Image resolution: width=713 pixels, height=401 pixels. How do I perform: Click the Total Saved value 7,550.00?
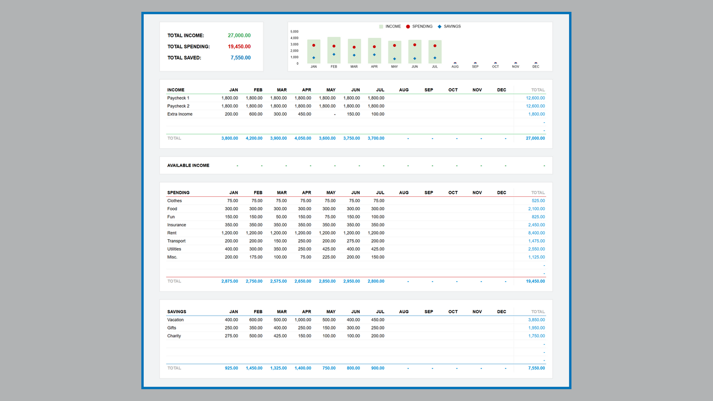(x=240, y=58)
